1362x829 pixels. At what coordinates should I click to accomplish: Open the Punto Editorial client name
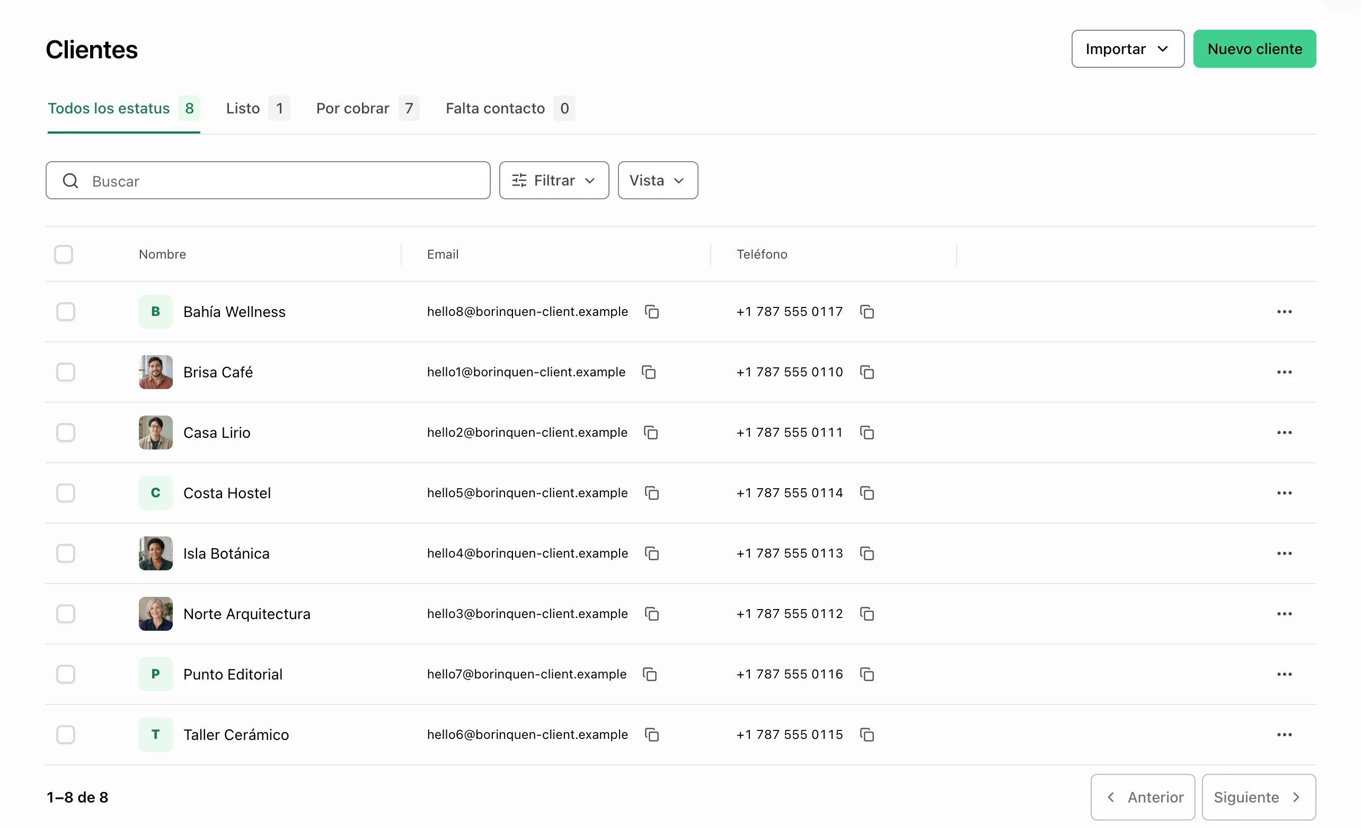click(x=233, y=674)
